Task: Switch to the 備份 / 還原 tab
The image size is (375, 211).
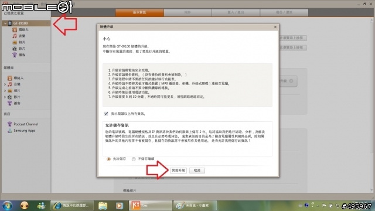Action: click(x=284, y=12)
